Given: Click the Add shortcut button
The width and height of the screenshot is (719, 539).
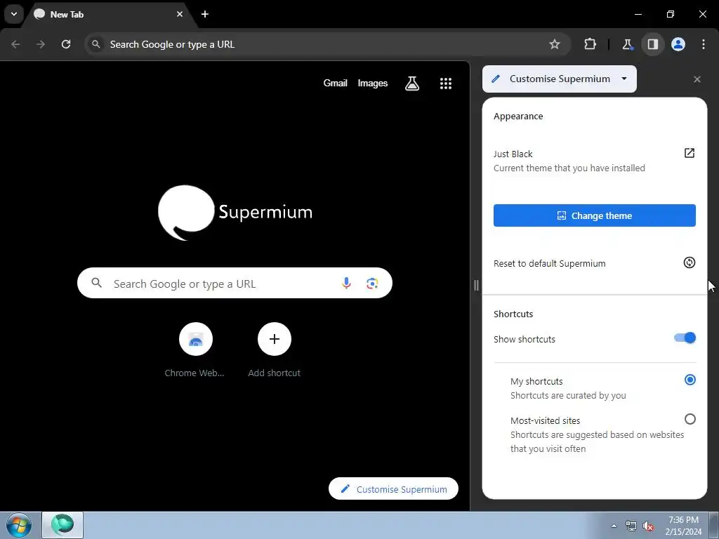Looking at the screenshot, I should [x=275, y=351].
